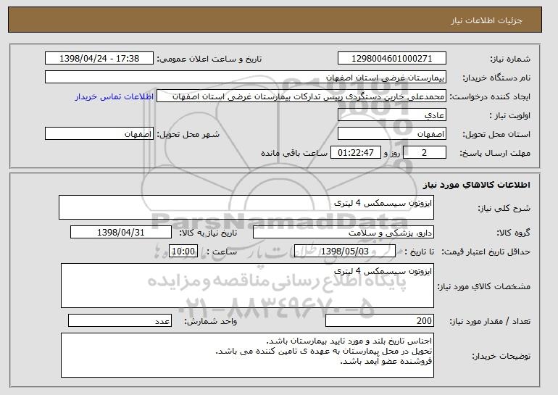Click the text ساعت باقی مانده
Screen dimensions: 558x395
point(294,153)
